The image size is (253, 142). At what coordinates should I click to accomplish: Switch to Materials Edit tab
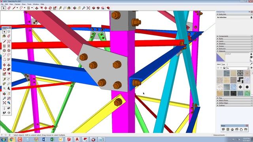point(224,64)
